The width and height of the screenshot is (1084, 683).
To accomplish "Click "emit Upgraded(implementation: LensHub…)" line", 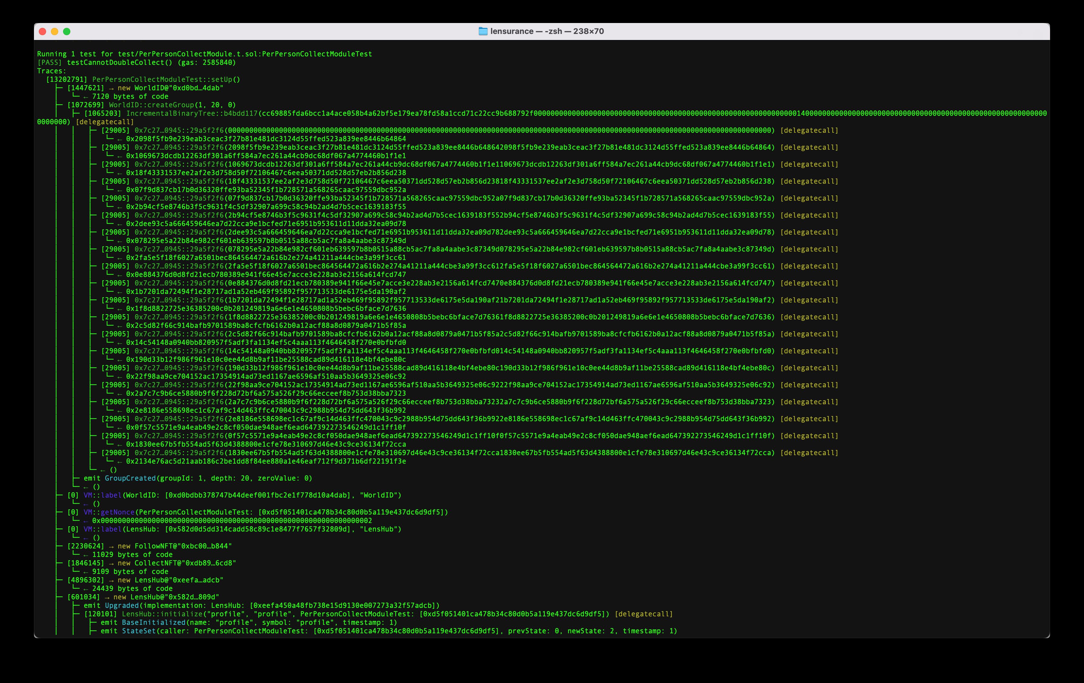I will coord(262,606).
